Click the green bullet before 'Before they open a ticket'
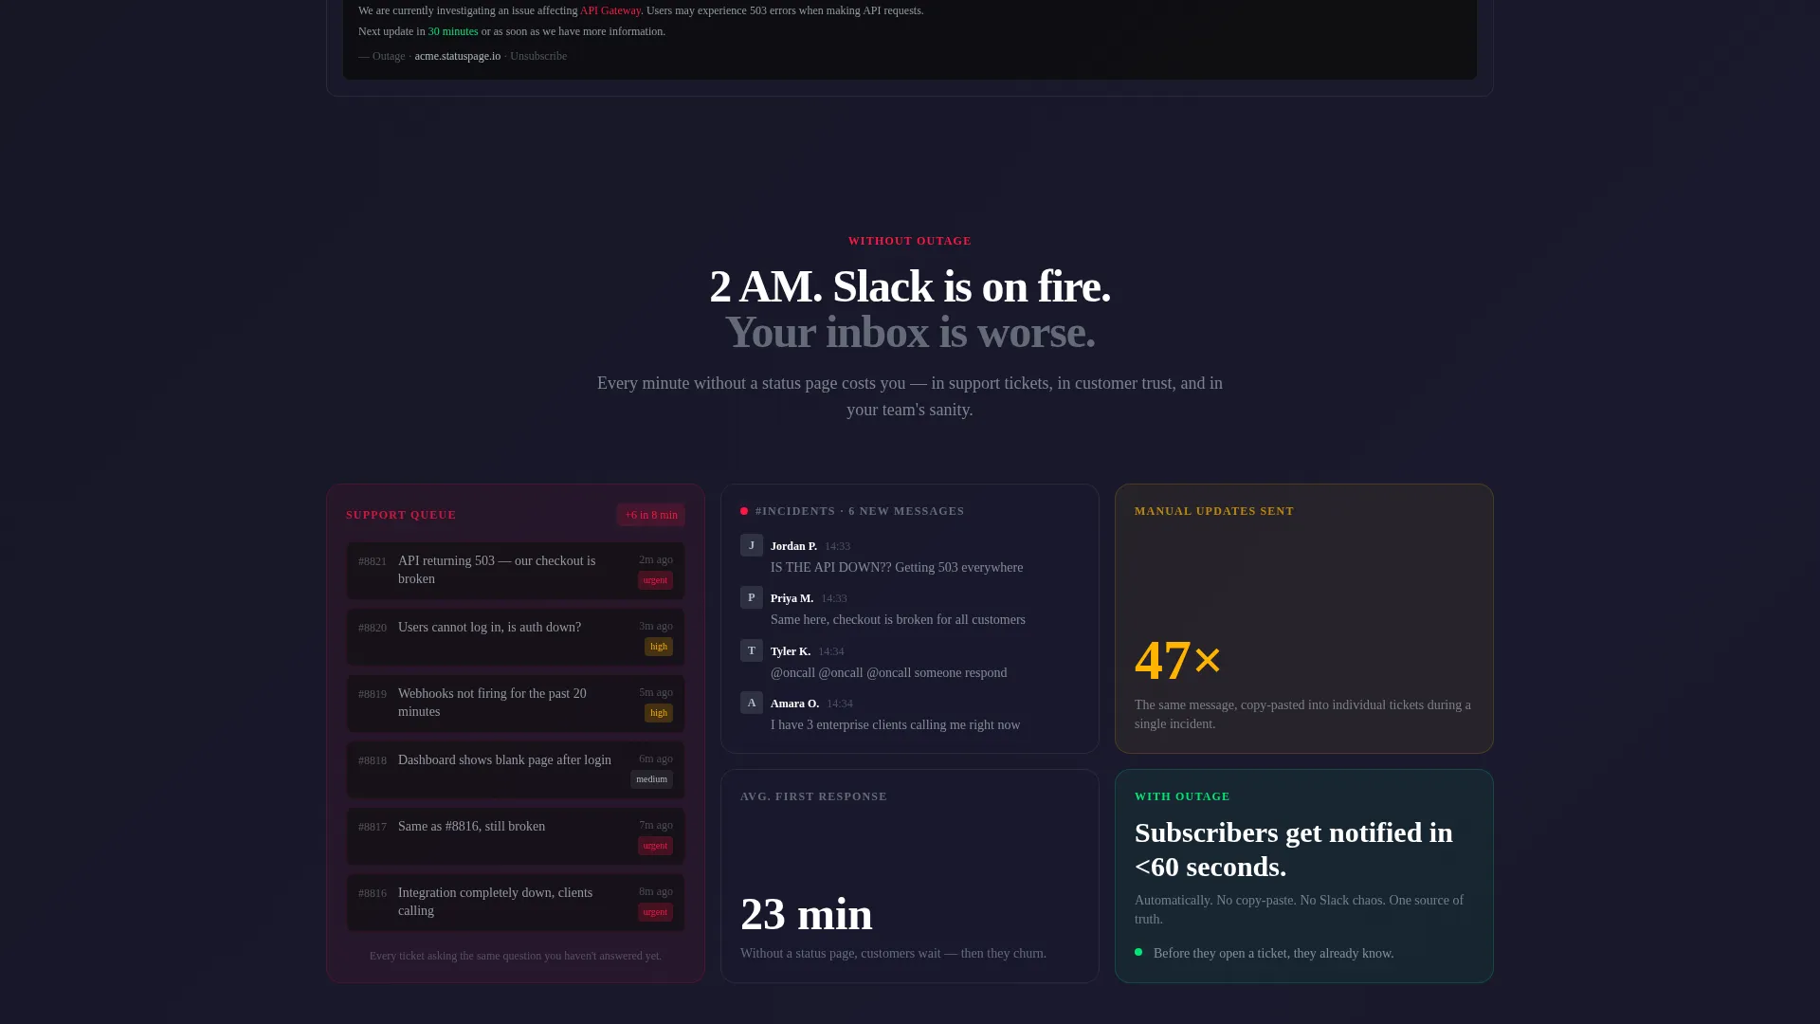This screenshot has height=1024, width=1820. point(1138,952)
